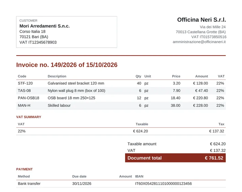Viewport: 242px width, 192px height.
Task: Click the Taxable amount label
Action: point(142,144)
